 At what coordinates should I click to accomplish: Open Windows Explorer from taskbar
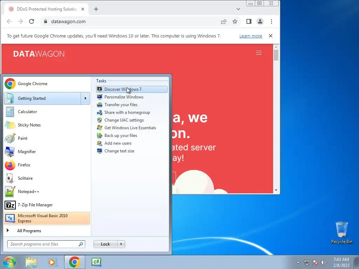coord(31,262)
